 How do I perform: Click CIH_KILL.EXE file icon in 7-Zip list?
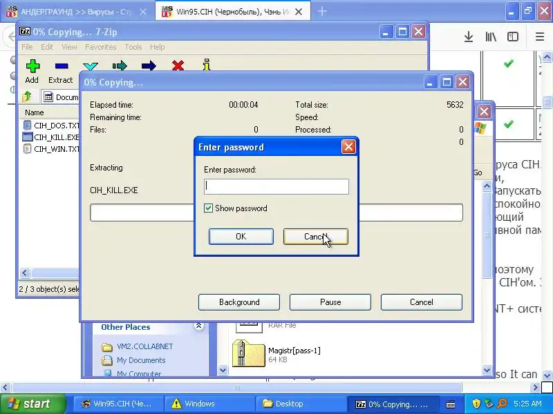[x=27, y=137]
